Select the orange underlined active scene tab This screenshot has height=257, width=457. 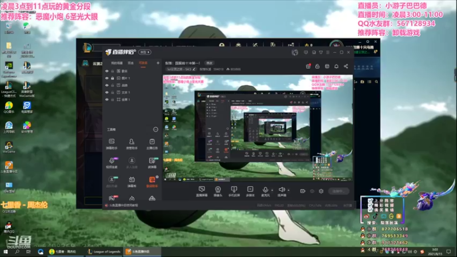pos(143,63)
